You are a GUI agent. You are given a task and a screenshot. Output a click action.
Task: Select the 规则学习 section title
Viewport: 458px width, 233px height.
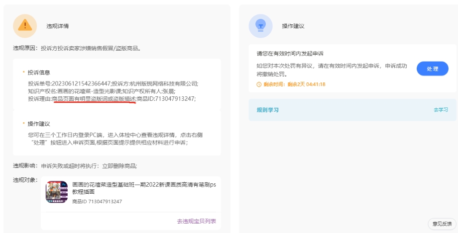(x=267, y=110)
